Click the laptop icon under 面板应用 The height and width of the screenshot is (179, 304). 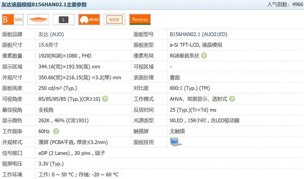[176, 142]
